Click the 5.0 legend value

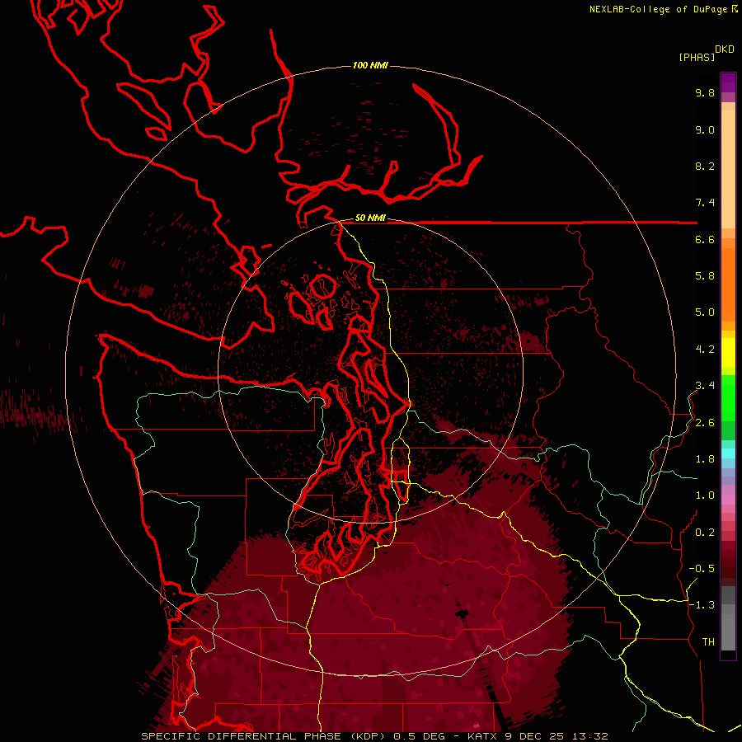[x=705, y=312]
